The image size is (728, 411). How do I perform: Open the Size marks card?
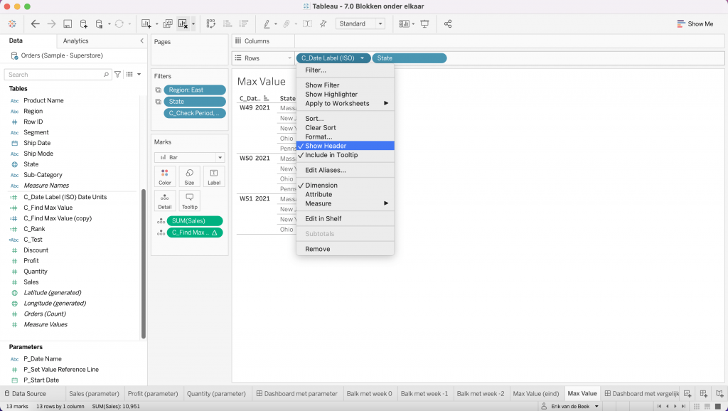tap(189, 176)
